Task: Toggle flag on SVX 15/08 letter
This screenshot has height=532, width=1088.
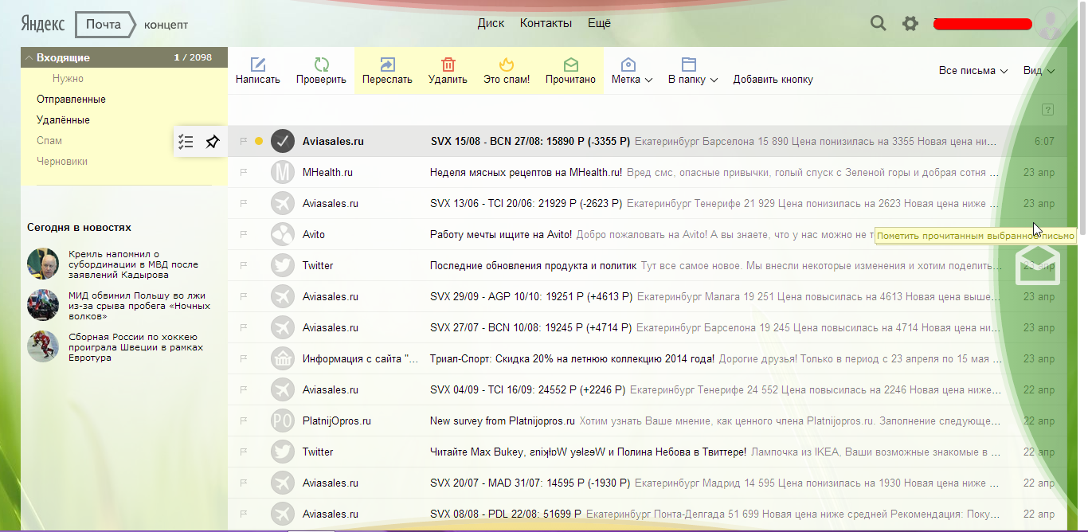Action: pos(244,141)
